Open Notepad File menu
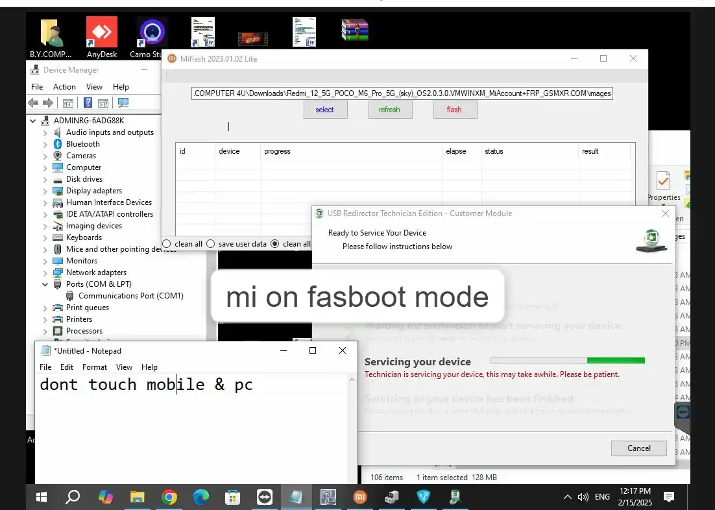This screenshot has width=715, height=510. coord(45,367)
